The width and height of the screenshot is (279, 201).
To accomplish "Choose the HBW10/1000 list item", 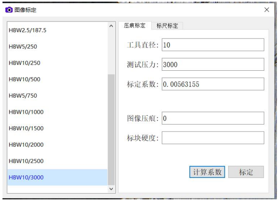I will (x=57, y=112).
